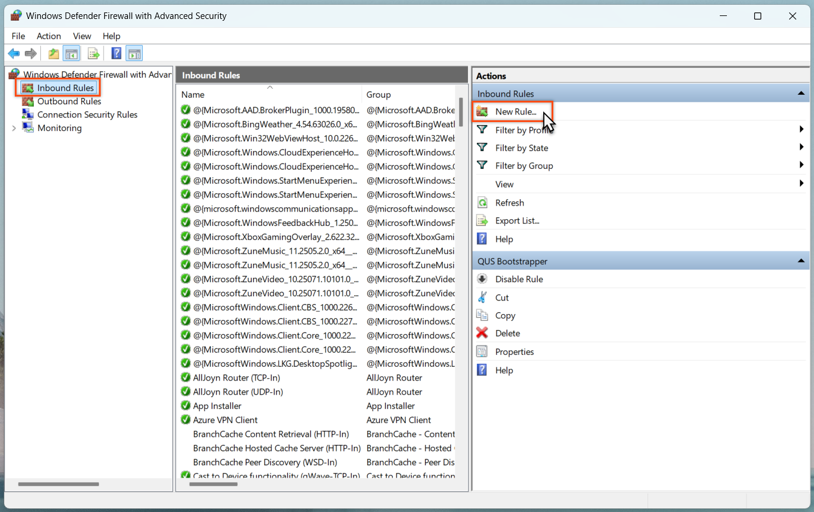Click the Inbound Rules center pane header
This screenshot has width=814, height=512.
tap(322, 75)
